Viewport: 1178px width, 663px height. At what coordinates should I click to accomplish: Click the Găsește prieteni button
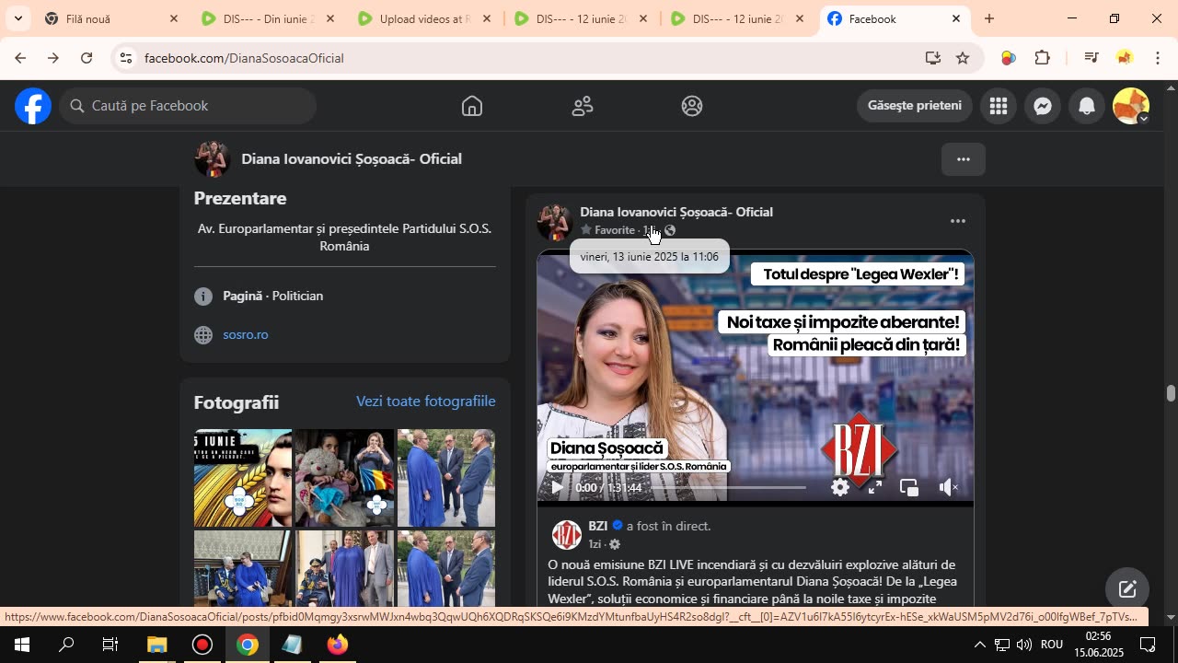pos(915,105)
